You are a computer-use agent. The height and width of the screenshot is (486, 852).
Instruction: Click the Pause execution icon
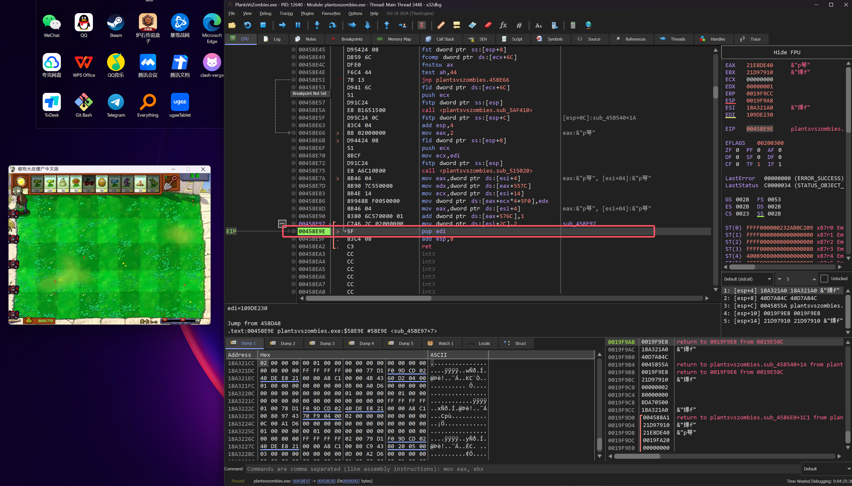point(298,25)
